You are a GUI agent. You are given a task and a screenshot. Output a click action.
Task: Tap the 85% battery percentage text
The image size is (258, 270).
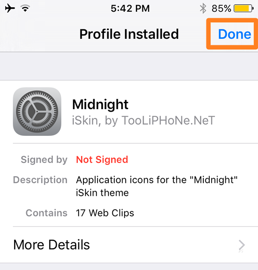[x=221, y=8]
